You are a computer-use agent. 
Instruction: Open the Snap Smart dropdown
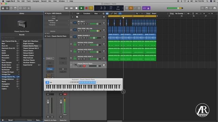154,14
